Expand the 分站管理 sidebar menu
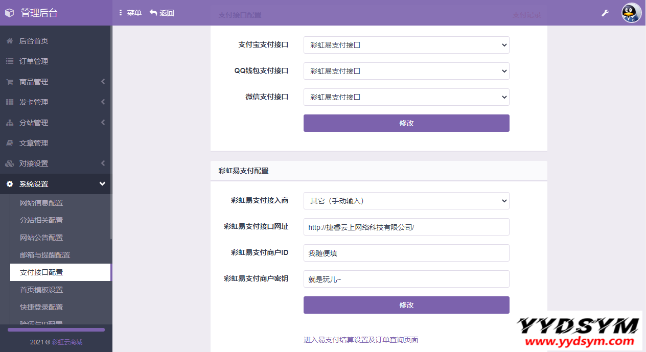646x352 pixels. click(x=56, y=123)
